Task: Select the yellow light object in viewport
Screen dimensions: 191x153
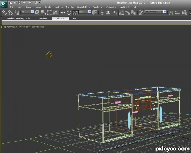Action: pyautogui.click(x=49, y=55)
